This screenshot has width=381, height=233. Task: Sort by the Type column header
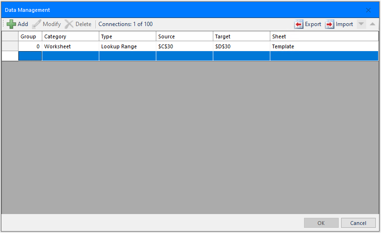(x=128, y=36)
